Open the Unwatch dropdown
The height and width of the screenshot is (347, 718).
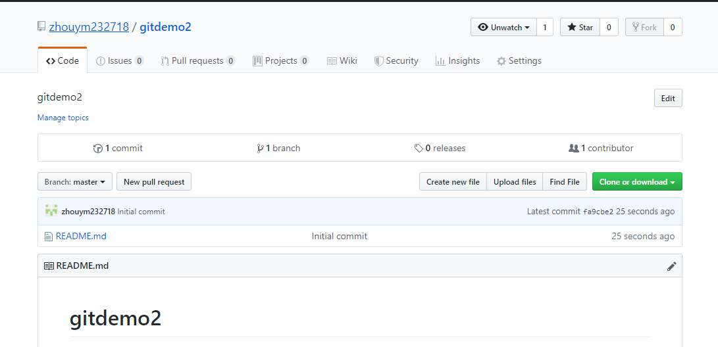click(x=503, y=27)
